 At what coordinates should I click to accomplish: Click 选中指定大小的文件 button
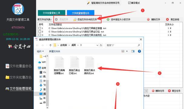[119, 19]
